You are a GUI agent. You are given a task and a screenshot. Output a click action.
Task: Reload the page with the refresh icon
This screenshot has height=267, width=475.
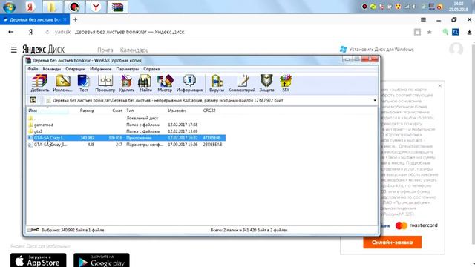click(x=47, y=32)
